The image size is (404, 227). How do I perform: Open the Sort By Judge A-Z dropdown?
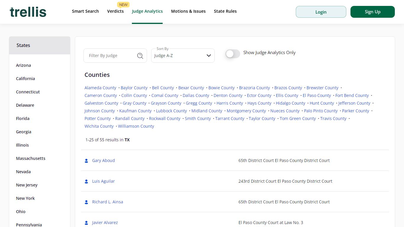(x=183, y=56)
